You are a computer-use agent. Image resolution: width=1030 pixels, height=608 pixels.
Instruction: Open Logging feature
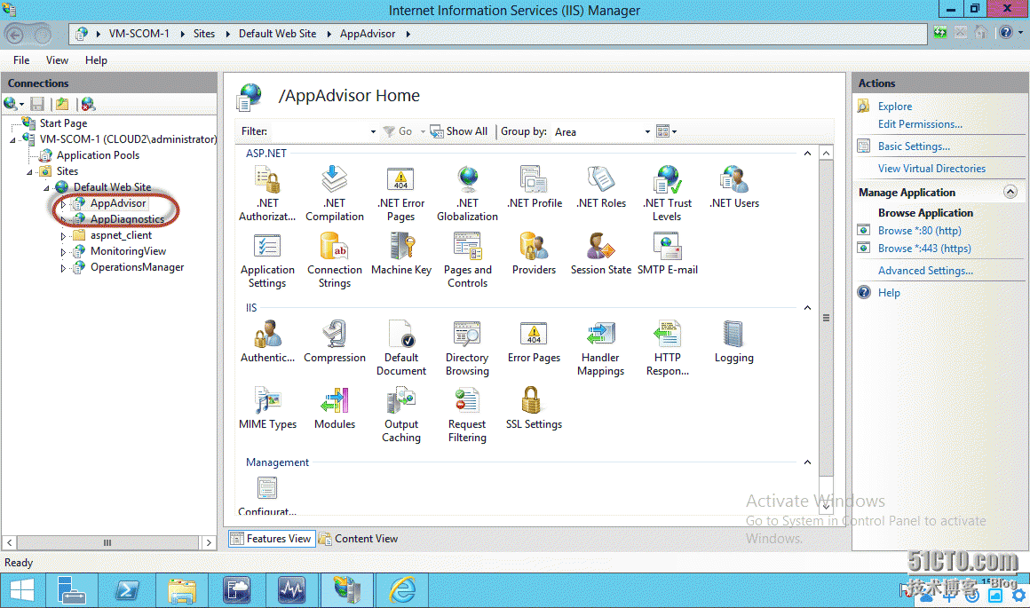tap(733, 342)
